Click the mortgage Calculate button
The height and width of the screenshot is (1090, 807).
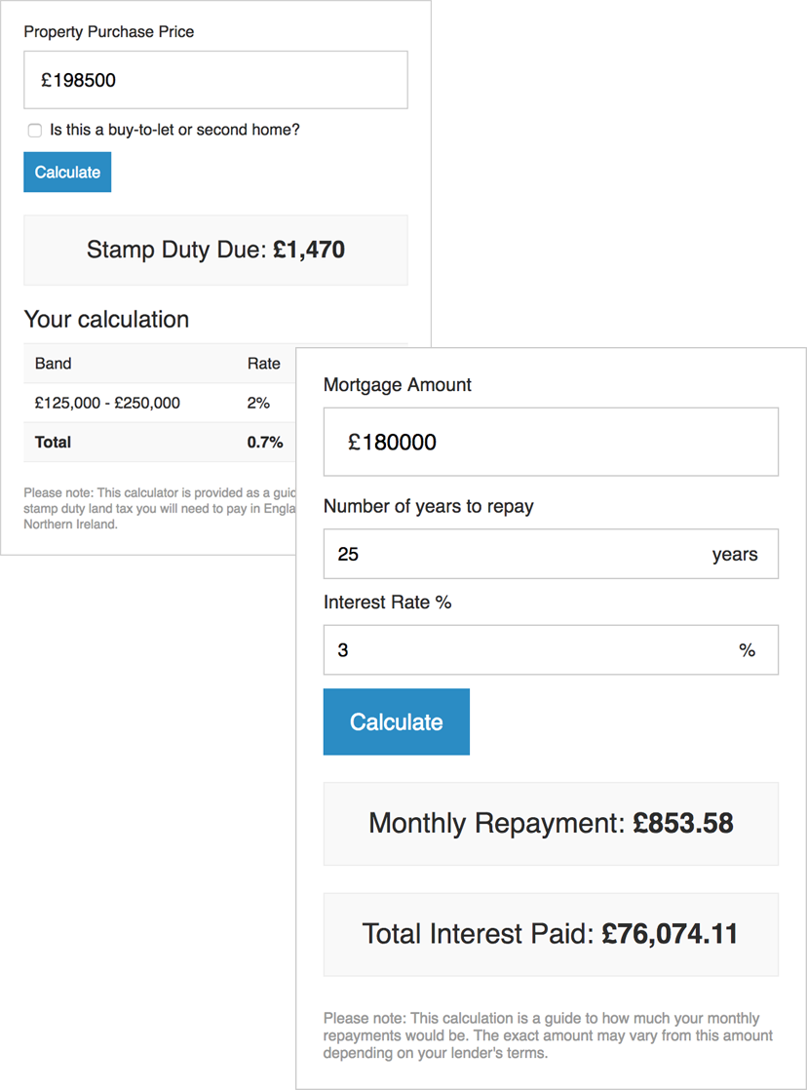[396, 721]
